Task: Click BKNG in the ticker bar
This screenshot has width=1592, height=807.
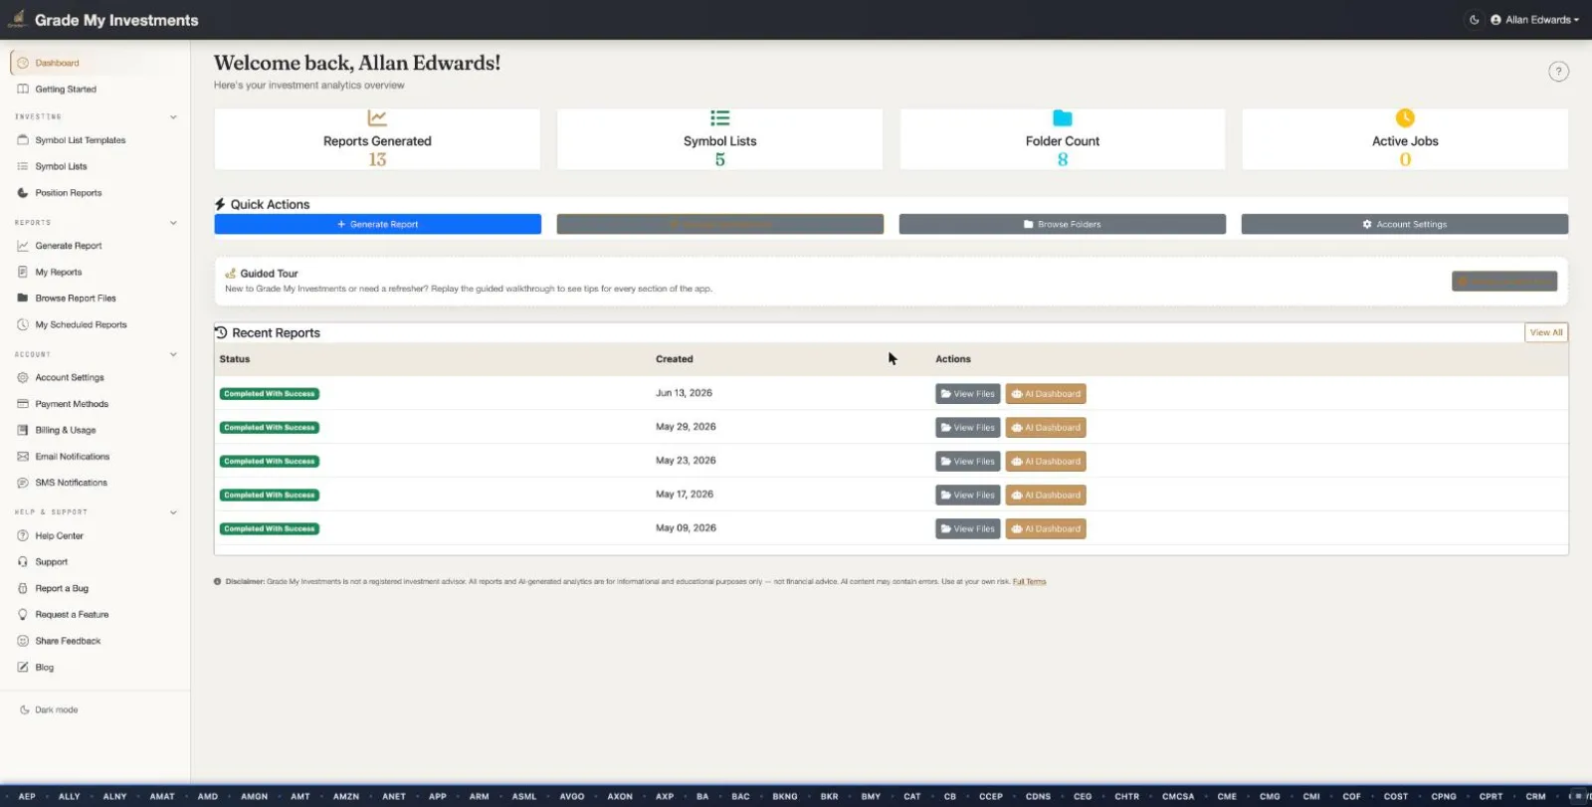Action: click(785, 797)
